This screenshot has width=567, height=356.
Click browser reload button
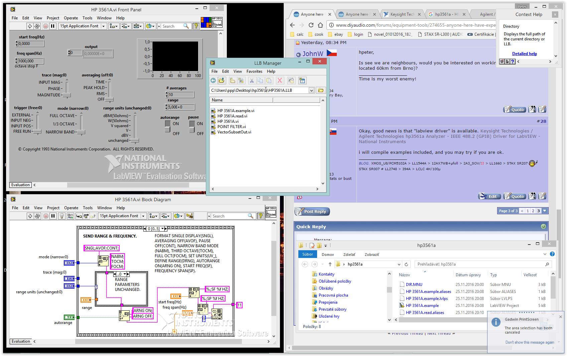[311, 25]
